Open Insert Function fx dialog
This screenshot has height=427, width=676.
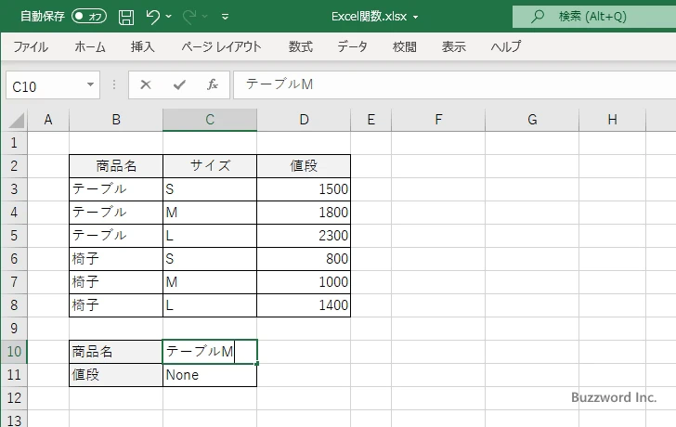[x=212, y=85]
